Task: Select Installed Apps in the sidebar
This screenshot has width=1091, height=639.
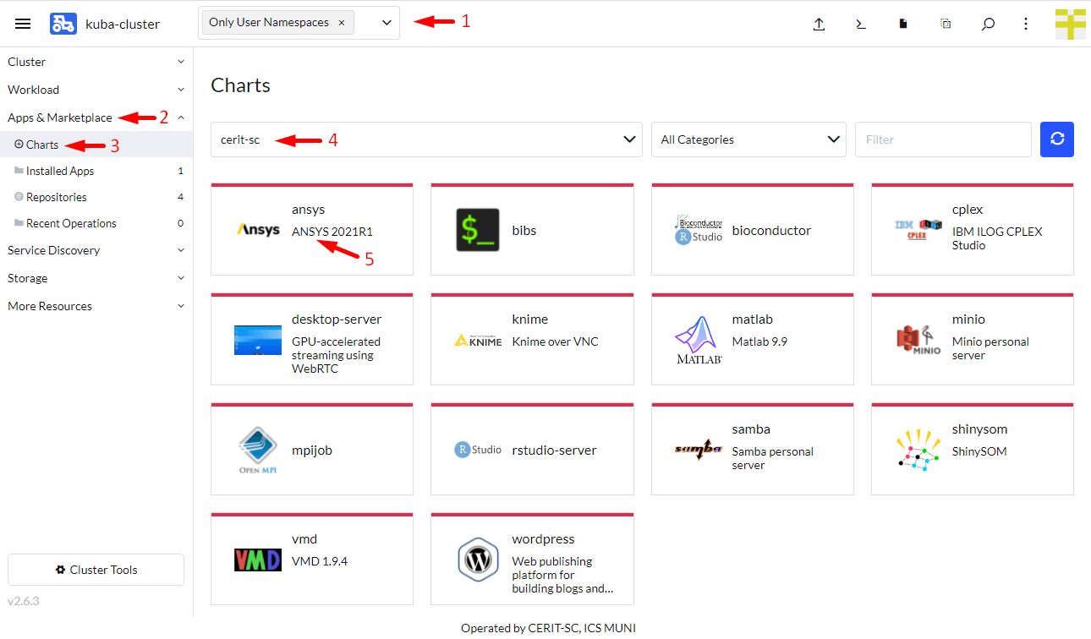Action: [x=60, y=171]
